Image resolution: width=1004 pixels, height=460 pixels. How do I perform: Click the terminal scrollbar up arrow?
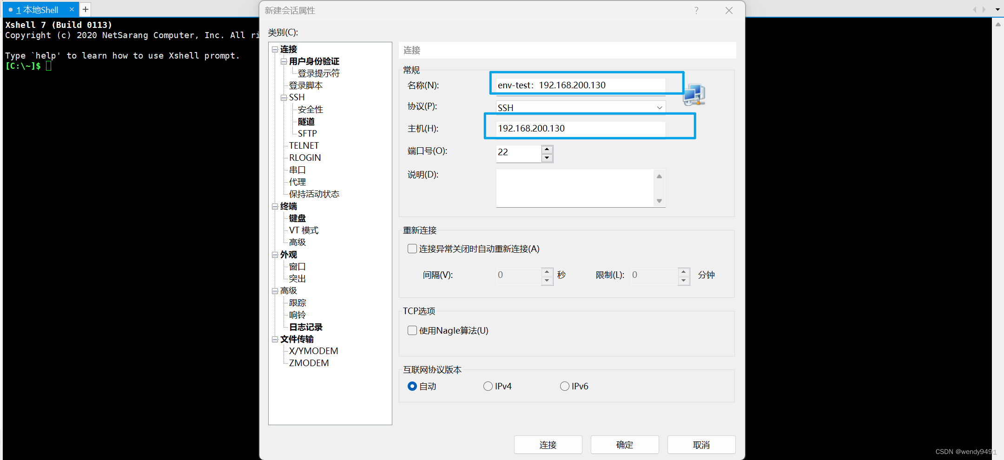point(998,25)
